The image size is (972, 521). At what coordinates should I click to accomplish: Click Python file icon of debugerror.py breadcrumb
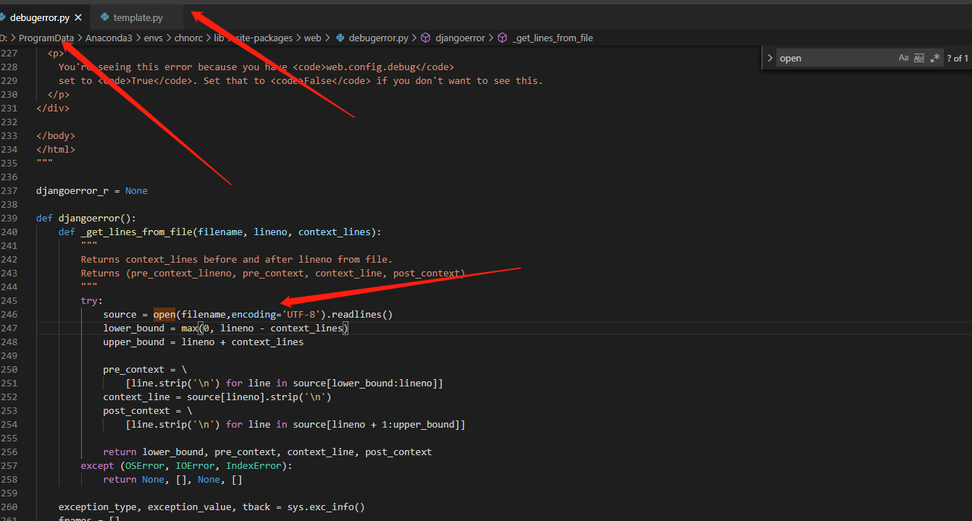pyautogui.click(x=340, y=38)
